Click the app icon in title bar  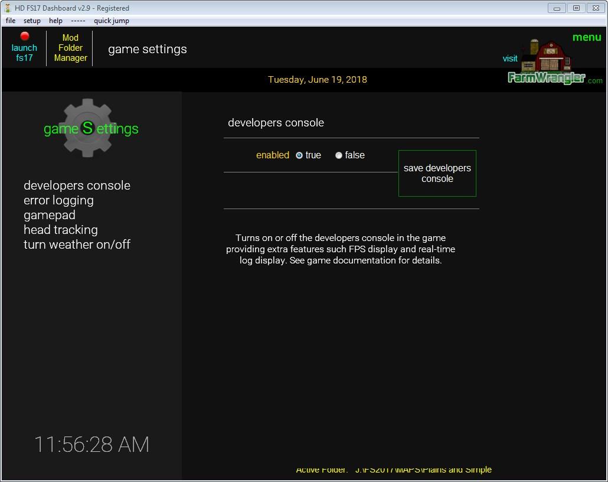pos(8,8)
